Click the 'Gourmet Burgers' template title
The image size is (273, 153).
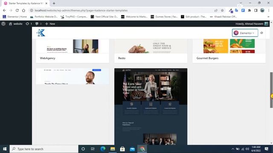tap(207, 58)
